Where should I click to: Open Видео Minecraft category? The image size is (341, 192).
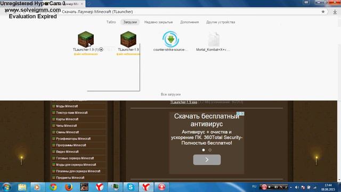tap(68, 151)
